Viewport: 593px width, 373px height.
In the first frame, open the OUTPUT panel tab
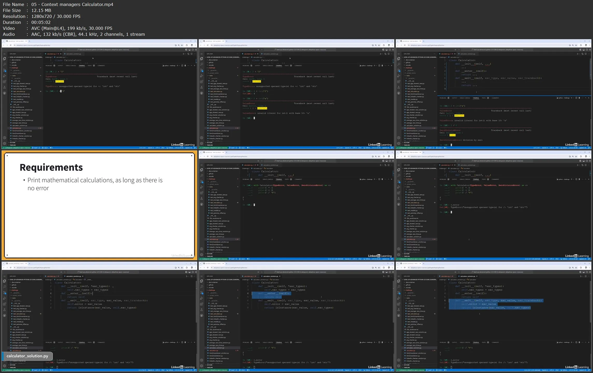[x=60, y=66]
